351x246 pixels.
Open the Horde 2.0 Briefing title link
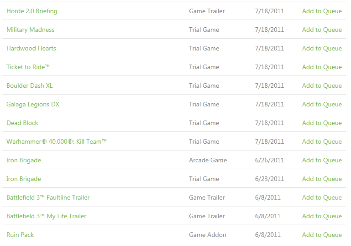click(x=32, y=11)
